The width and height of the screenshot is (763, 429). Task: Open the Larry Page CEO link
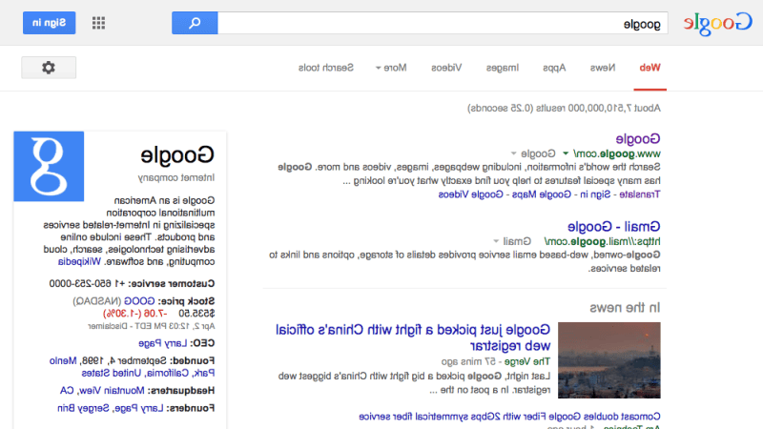point(162,343)
